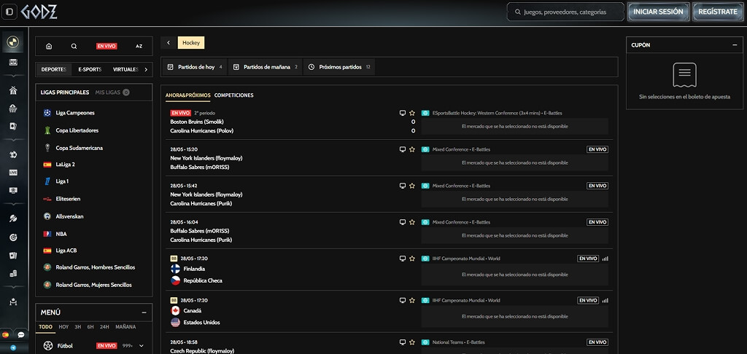Switch to Próximos partidos tab
The height and width of the screenshot is (354, 747).
[x=339, y=67]
